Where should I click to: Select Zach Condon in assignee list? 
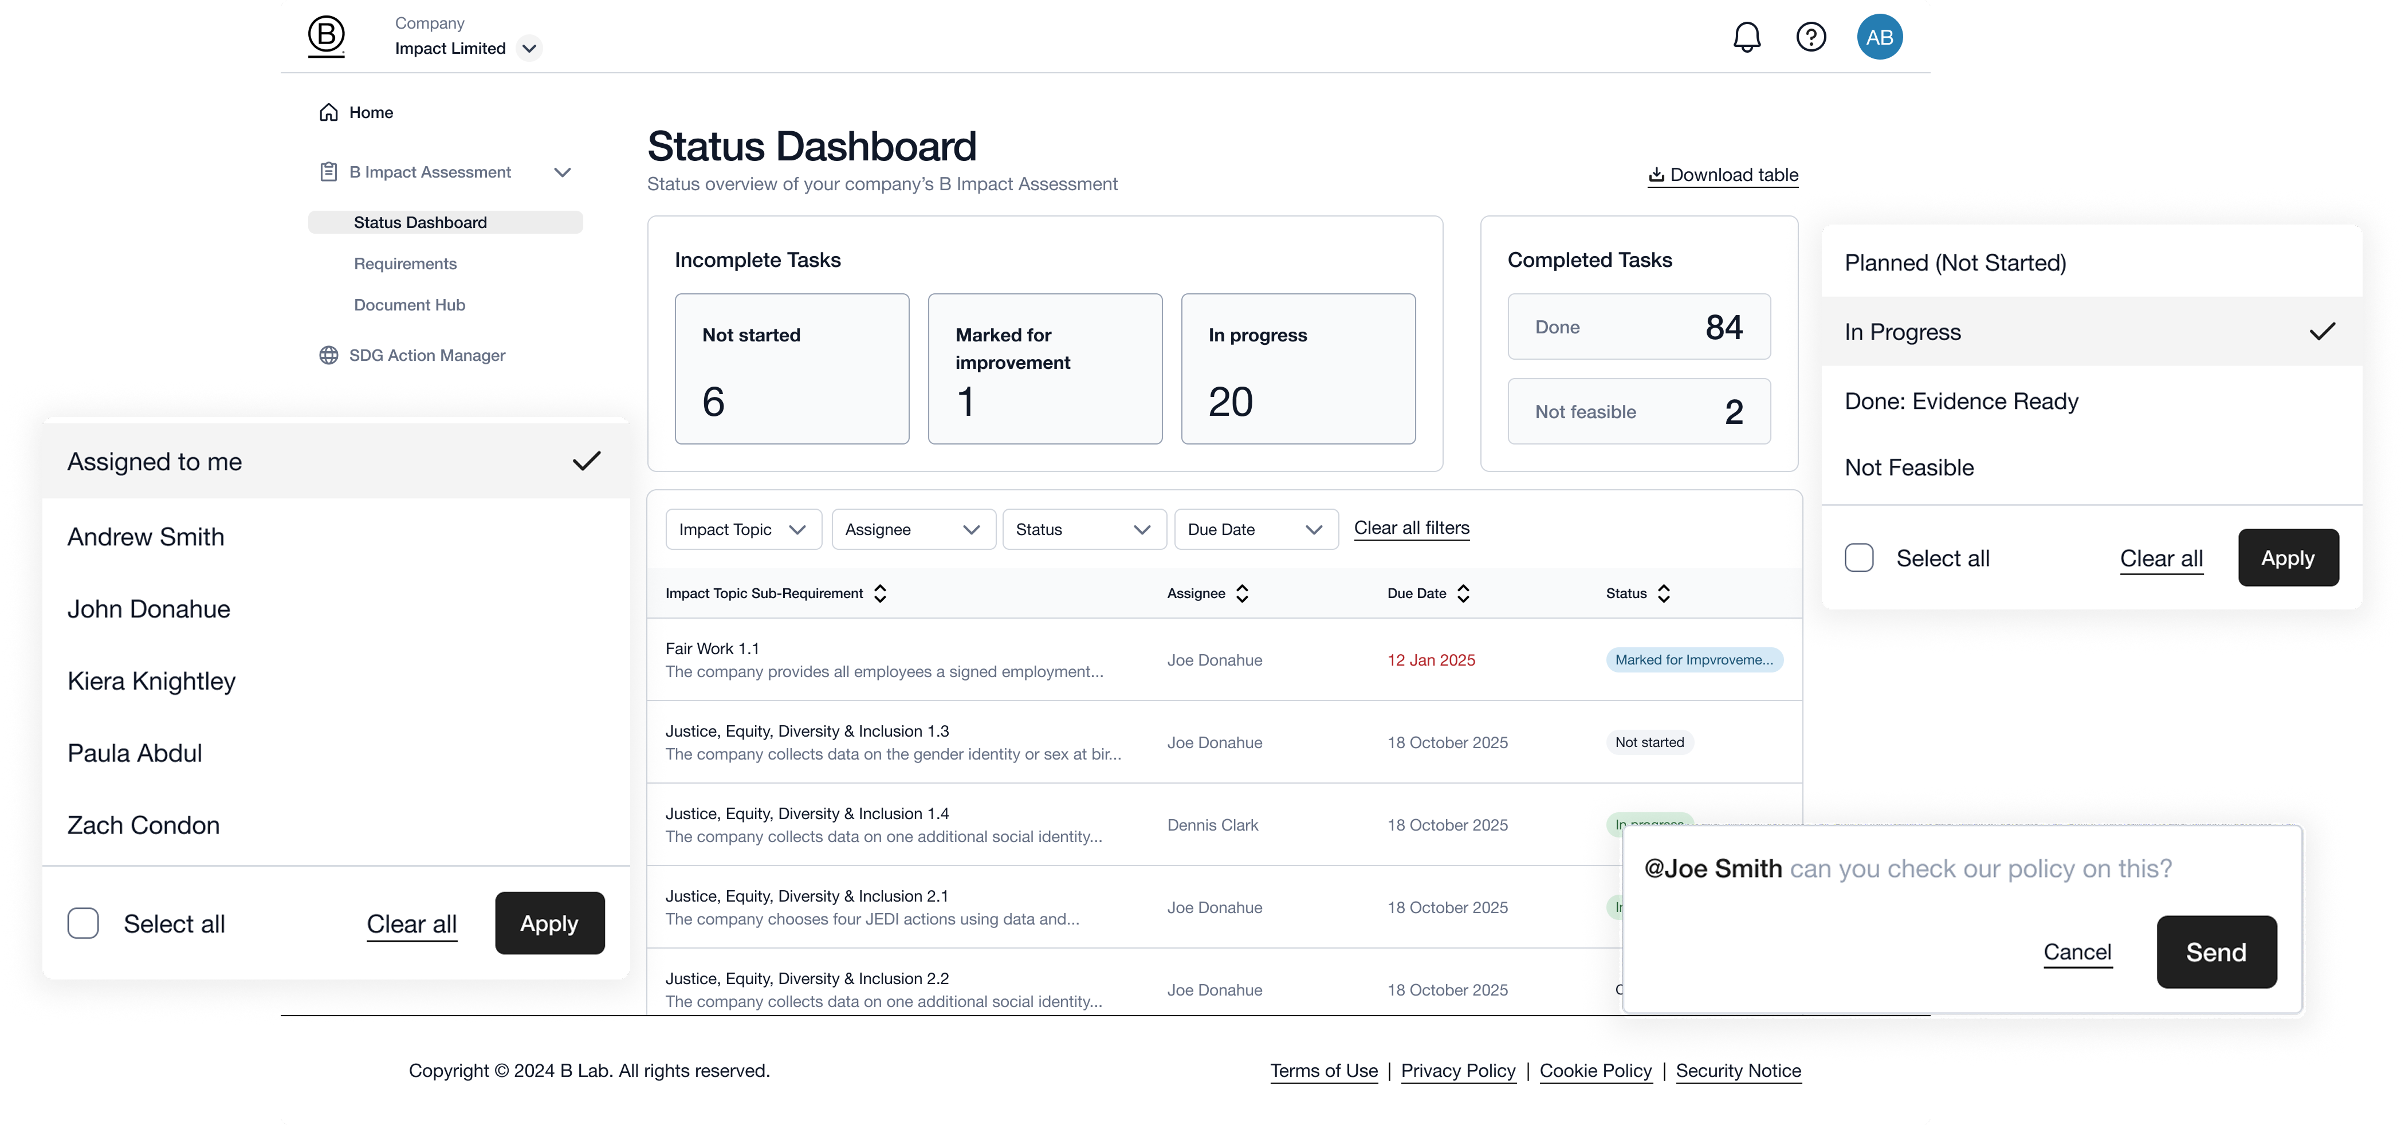[336, 825]
